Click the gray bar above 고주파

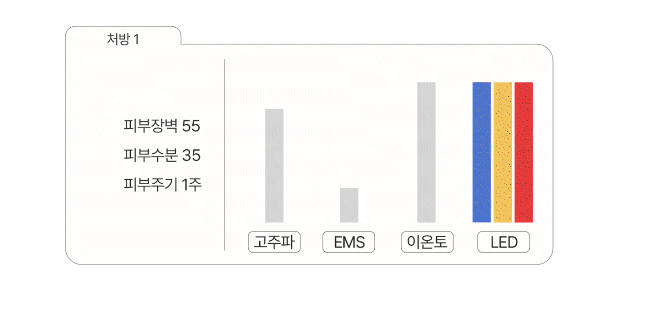click(x=274, y=166)
